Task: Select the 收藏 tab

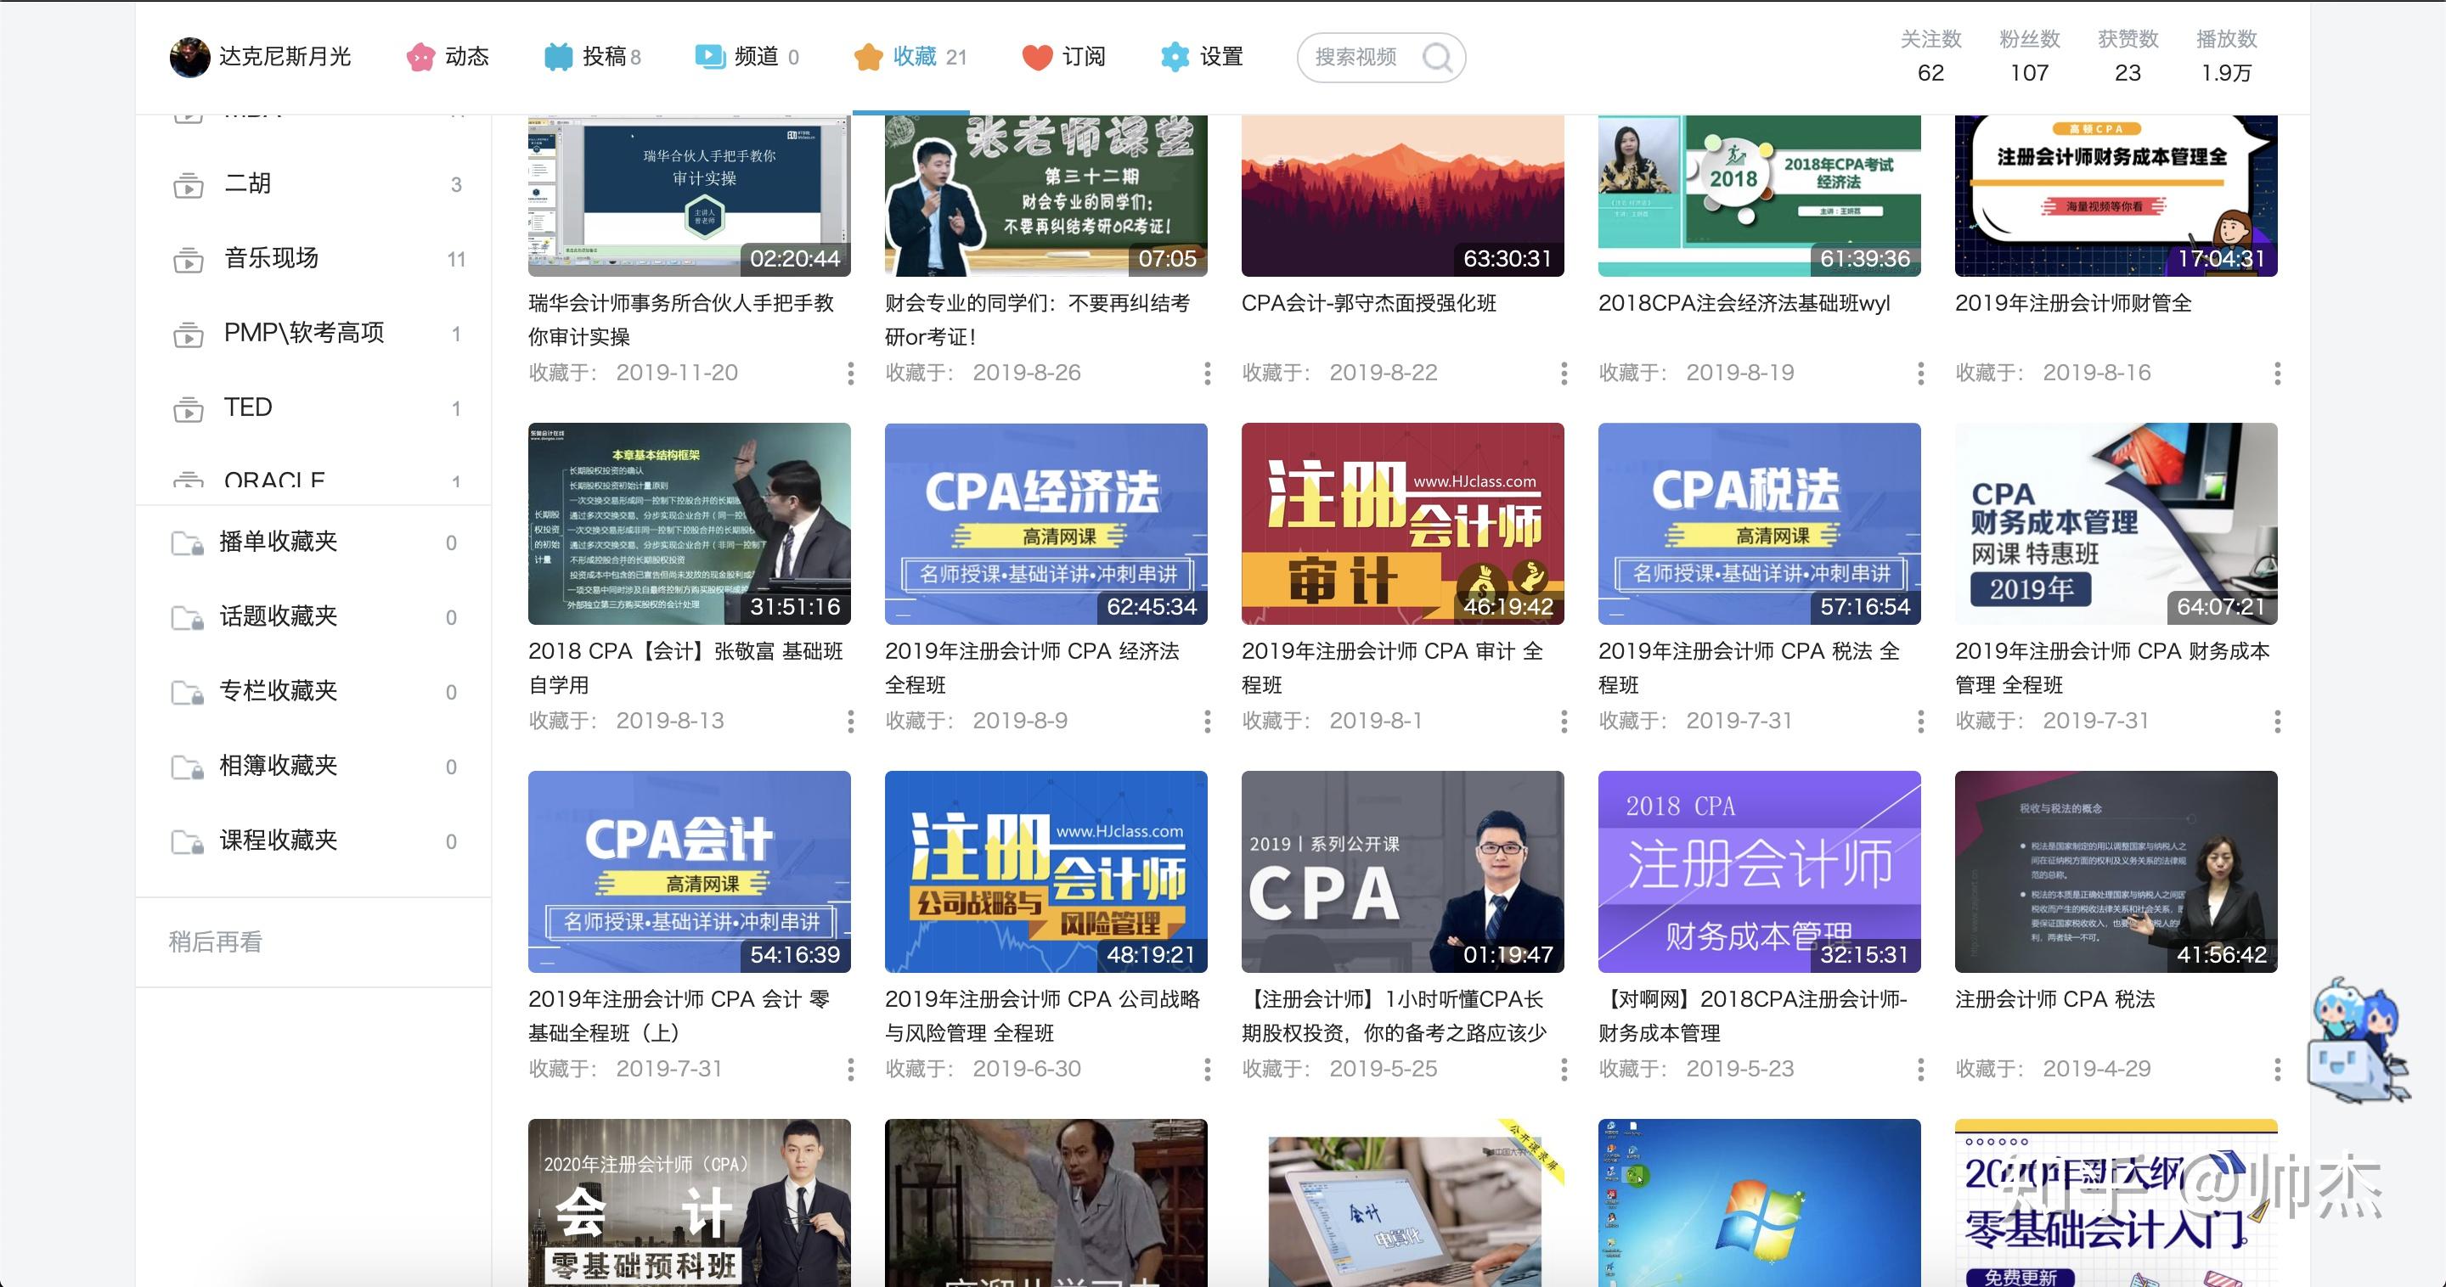Action: [910, 57]
